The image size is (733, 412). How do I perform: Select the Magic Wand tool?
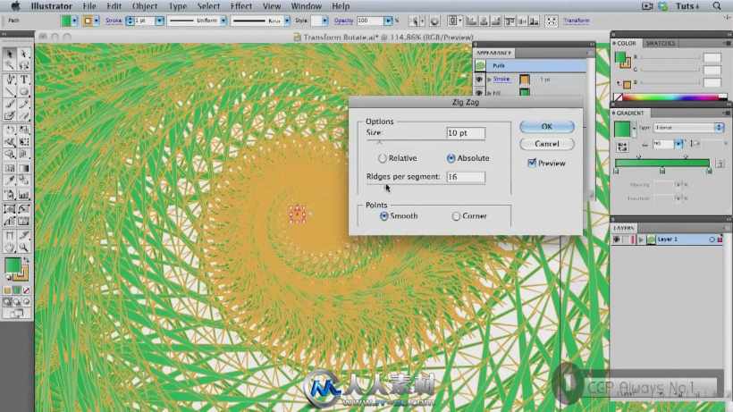pyautogui.click(x=9, y=66)
